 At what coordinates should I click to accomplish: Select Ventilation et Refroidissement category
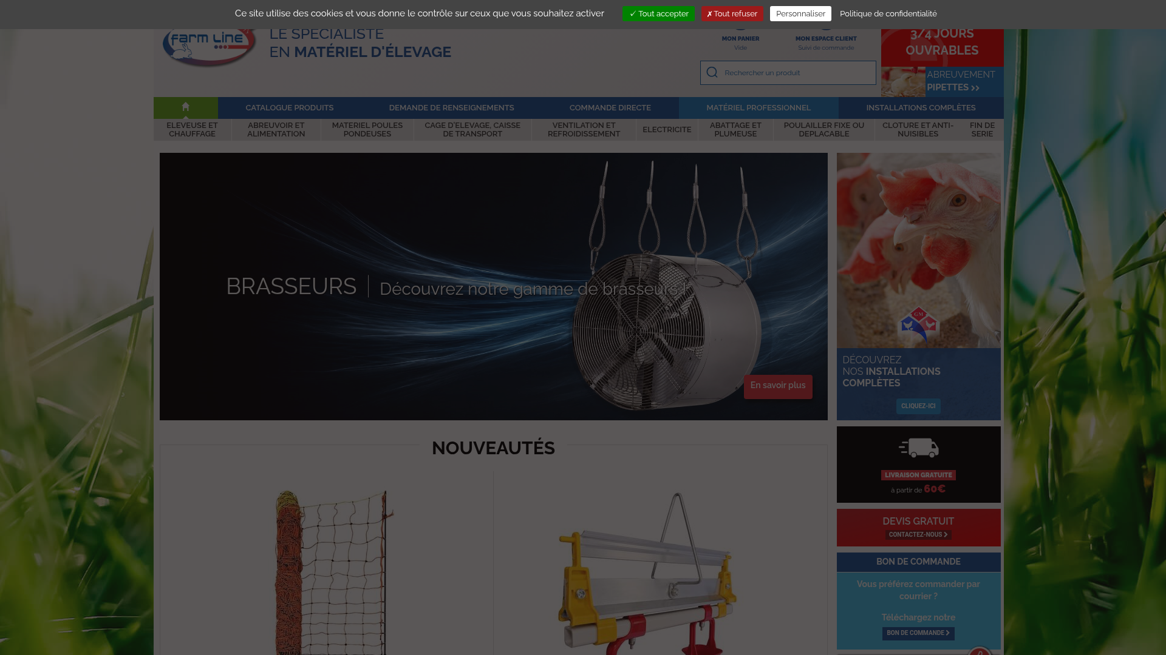click(x=584, y=130)
